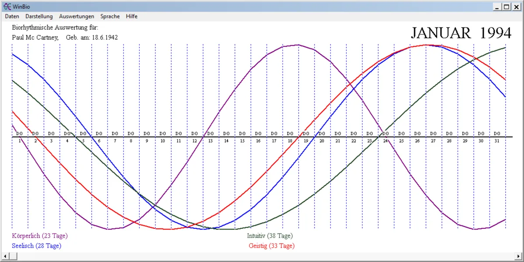Screen dimensions: 524x262
Task: Open the Daten menu
Action: pos(12,16)
